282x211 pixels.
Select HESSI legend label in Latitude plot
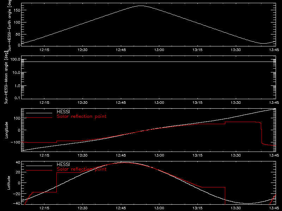point(63,164)
